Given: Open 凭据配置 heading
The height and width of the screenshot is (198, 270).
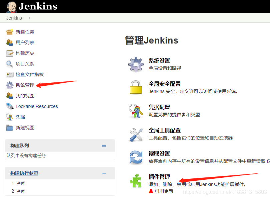Looking at the screenshot, I should click(x=159, y=107).
